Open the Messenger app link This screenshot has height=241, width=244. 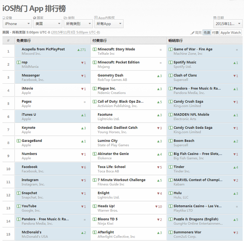(x=30, y=75)
